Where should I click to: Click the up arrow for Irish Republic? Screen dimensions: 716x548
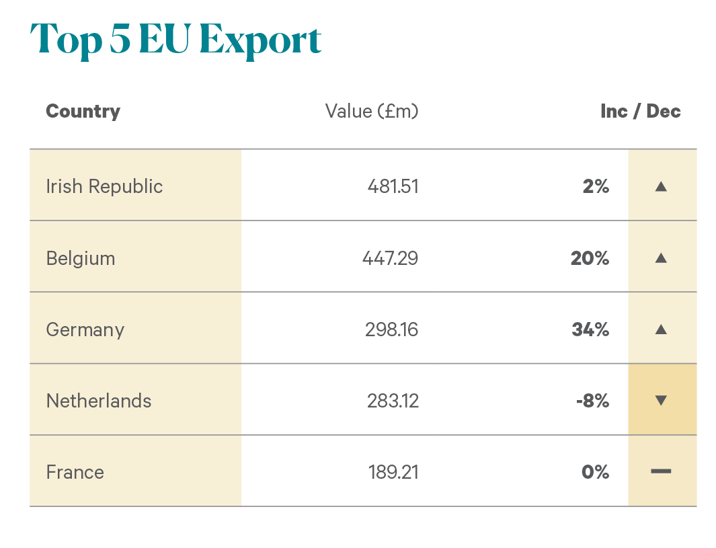pyautogui.click(x=661, y=186)
